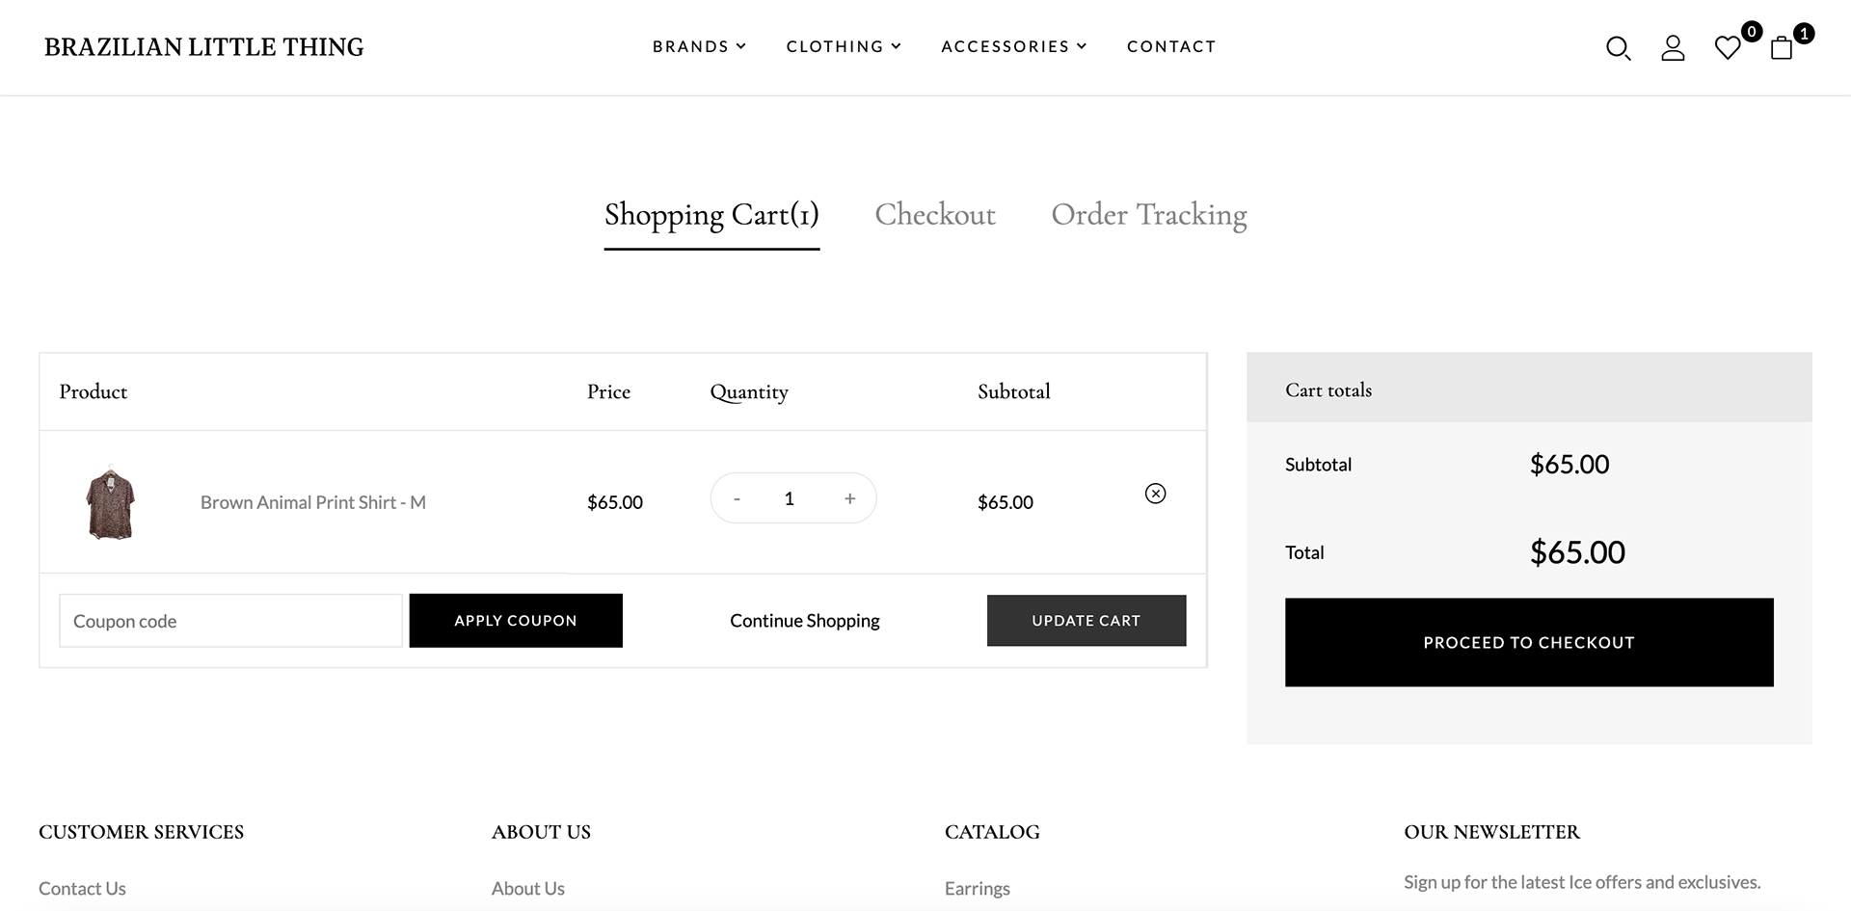
Task: Expand the Accessories dropdown menu
Action: (x=1014, y=46)
